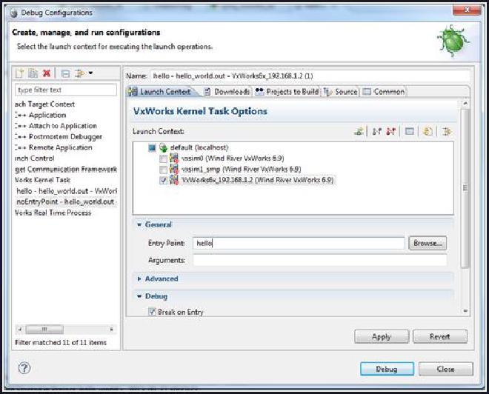Viewport: 489px width, 394px height.
Task: Click the default (localhost) registry icon
Action: pos(164,147)
